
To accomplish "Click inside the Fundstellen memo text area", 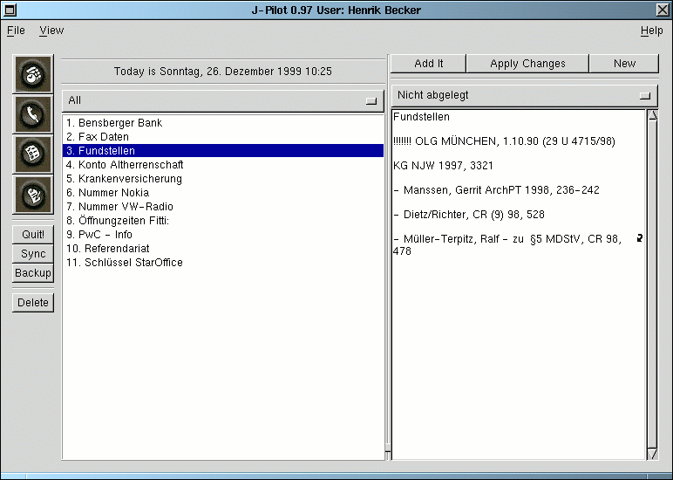I will coord(518,349).
